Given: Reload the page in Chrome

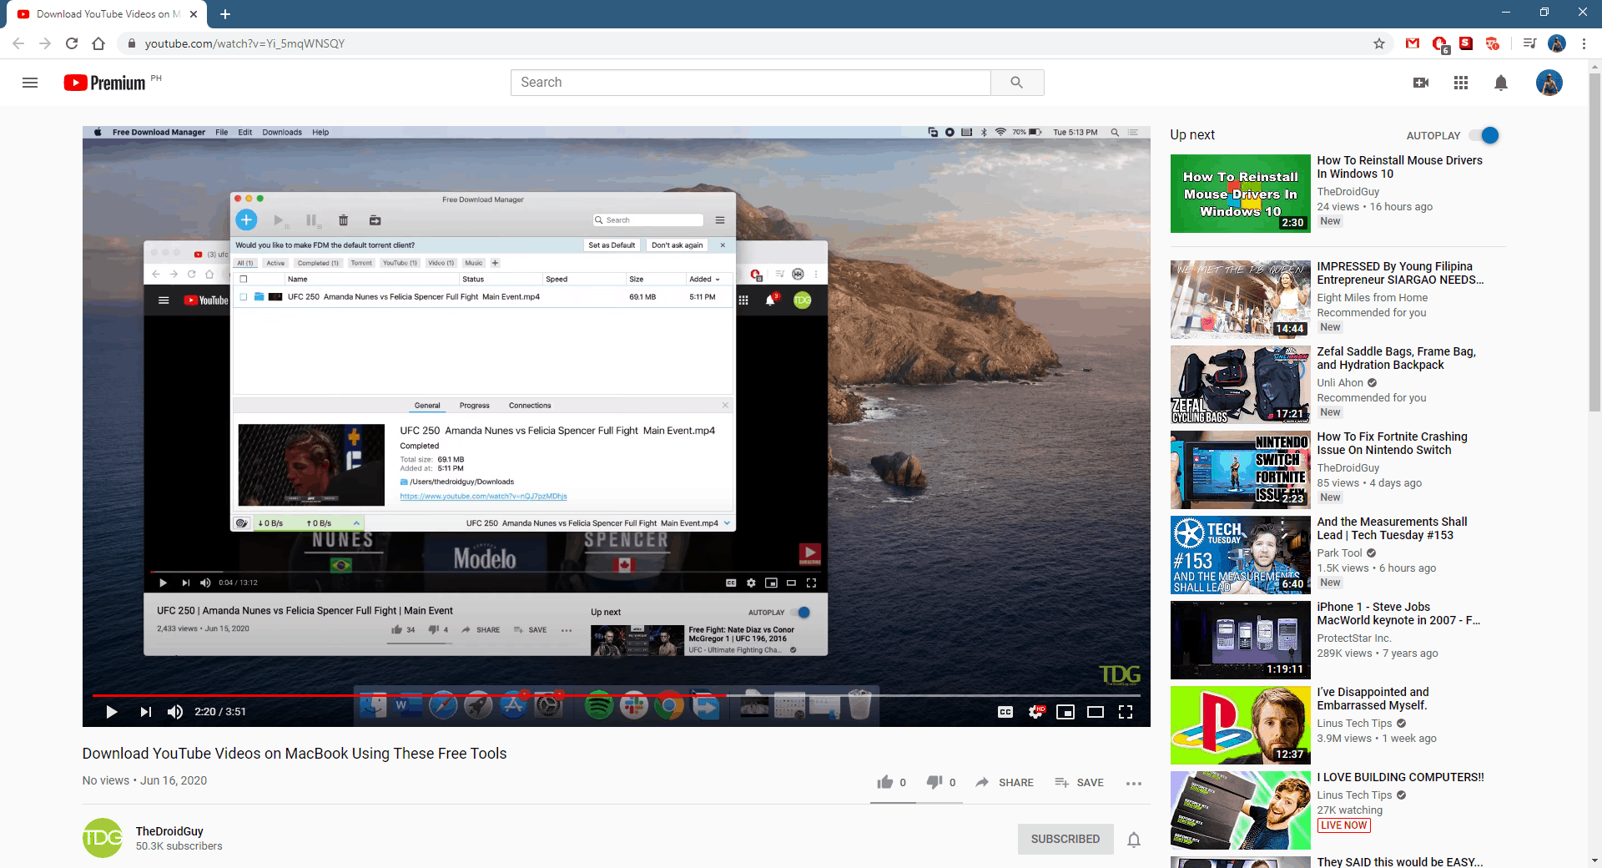Looking at the screenshot, I should click(x=72, y=43).
